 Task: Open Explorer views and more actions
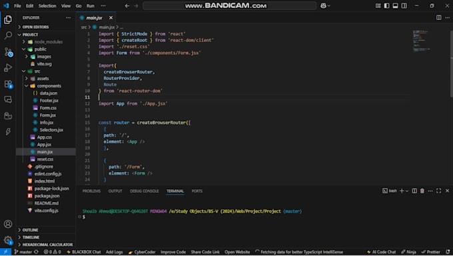point(68,17)
